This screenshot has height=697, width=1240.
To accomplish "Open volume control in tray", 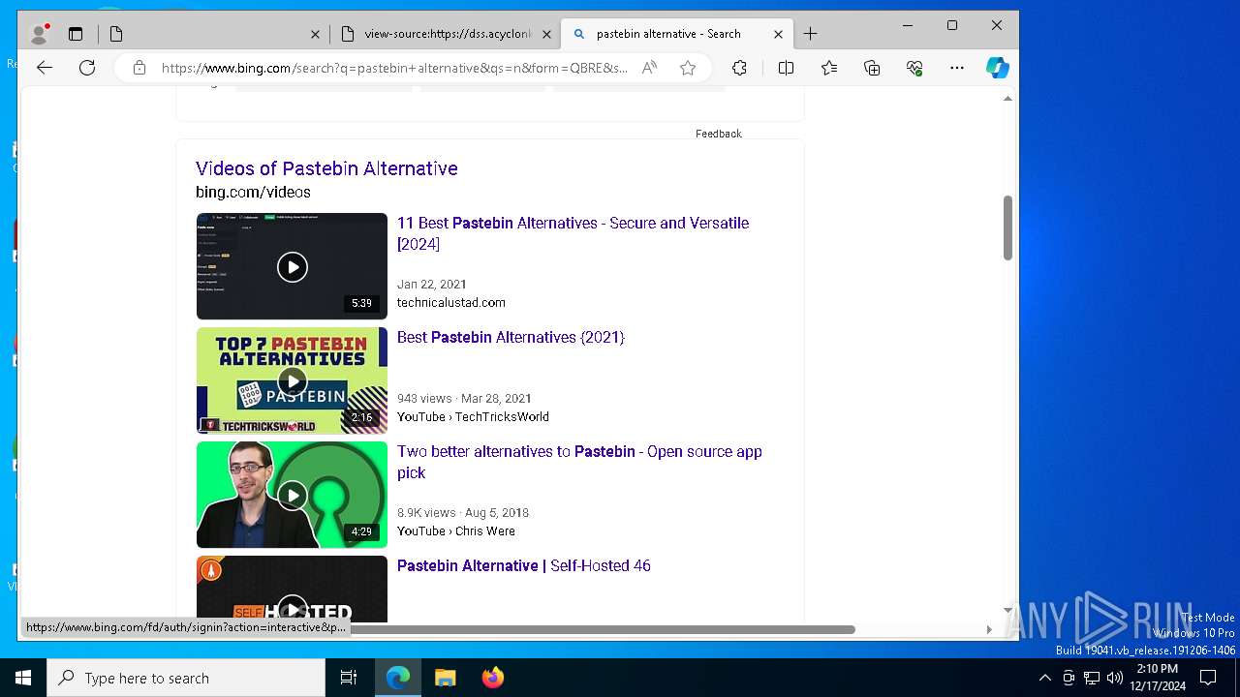I will [1114, 678].
